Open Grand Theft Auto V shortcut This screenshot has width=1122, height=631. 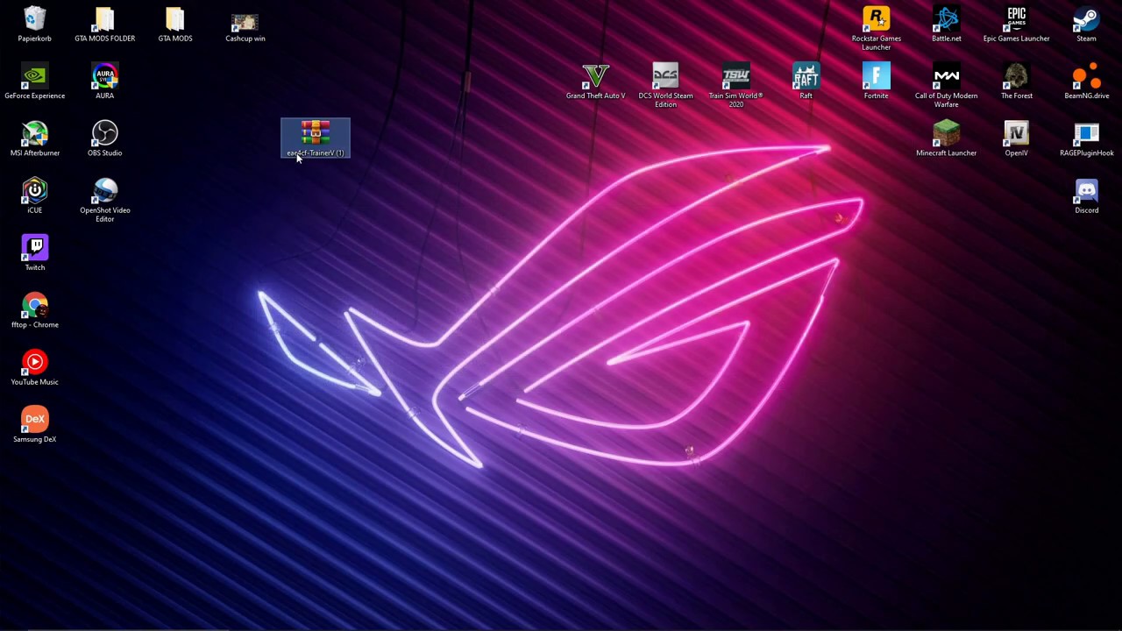point(595,81)
